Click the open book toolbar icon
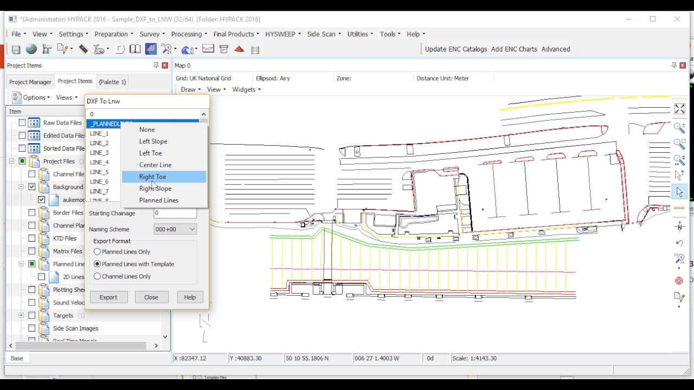 [x=135, y=49]
